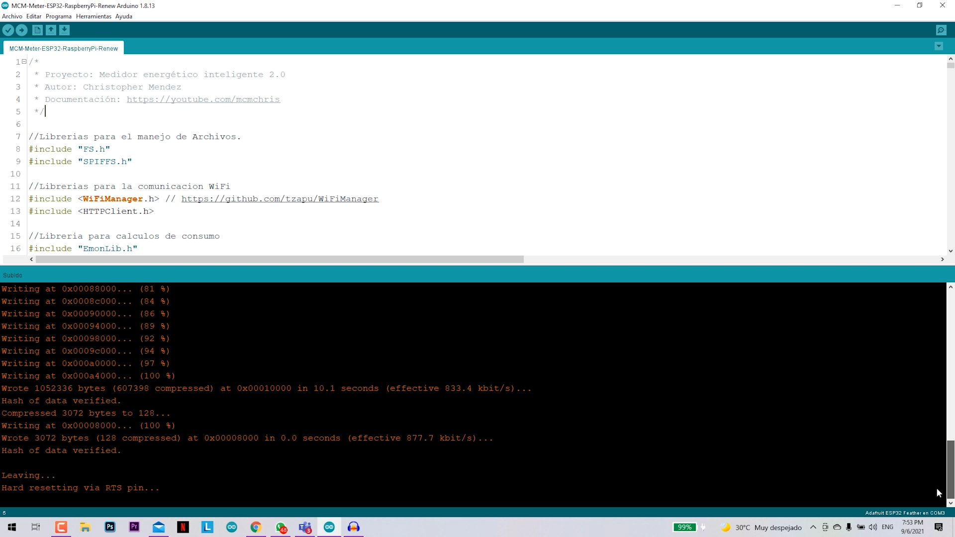Viewport: 955px width, 537px height.
Task: Open the WiFiManager GitHub link
Action: pyautogui.click(x=280, y=199)
